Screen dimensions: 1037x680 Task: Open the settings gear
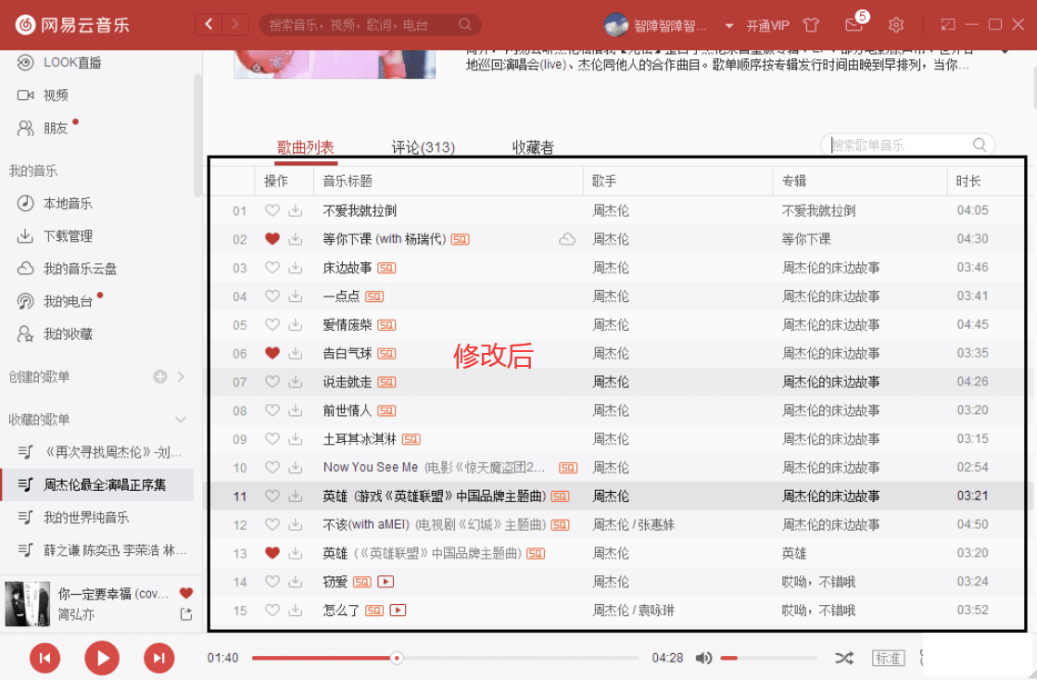[x=896, y=25]
